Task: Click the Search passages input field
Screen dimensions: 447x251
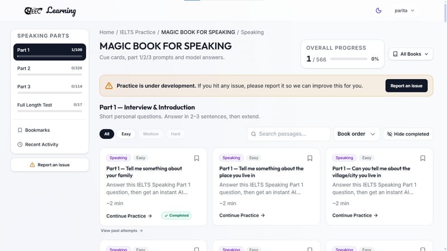Action: point(288,134)
